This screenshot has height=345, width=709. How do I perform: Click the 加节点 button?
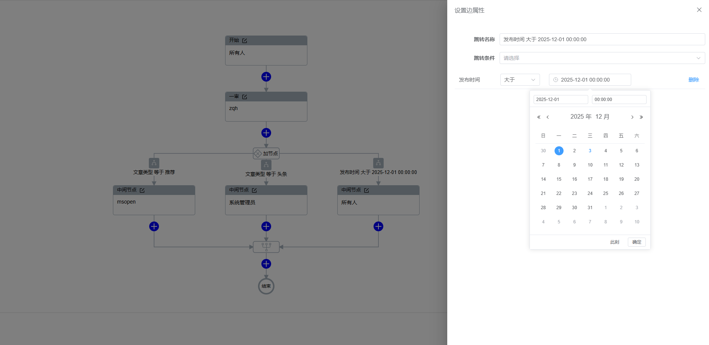pos(266,153)
